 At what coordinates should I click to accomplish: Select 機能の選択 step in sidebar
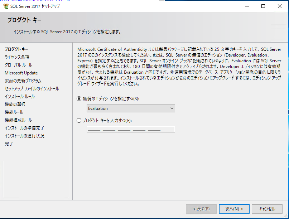coord(15,104)
